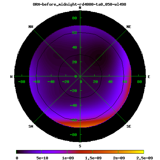Click the green 80 tick on north axis
This screenshot has width=160, height=160.
pyautogui.click(x=74, y=18)
